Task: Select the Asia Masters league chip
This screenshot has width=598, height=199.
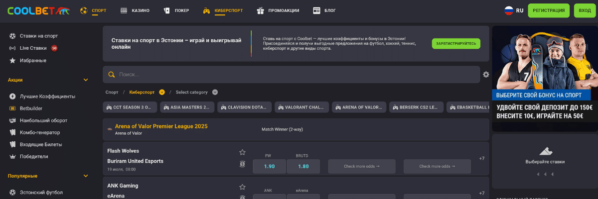Action: (187, 107)
